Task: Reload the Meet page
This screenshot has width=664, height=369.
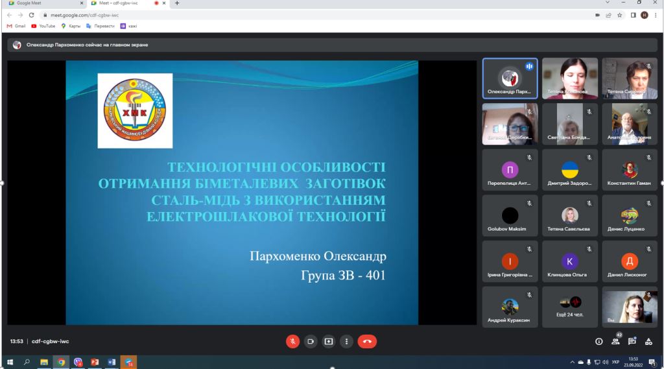Action: (31, 15)
